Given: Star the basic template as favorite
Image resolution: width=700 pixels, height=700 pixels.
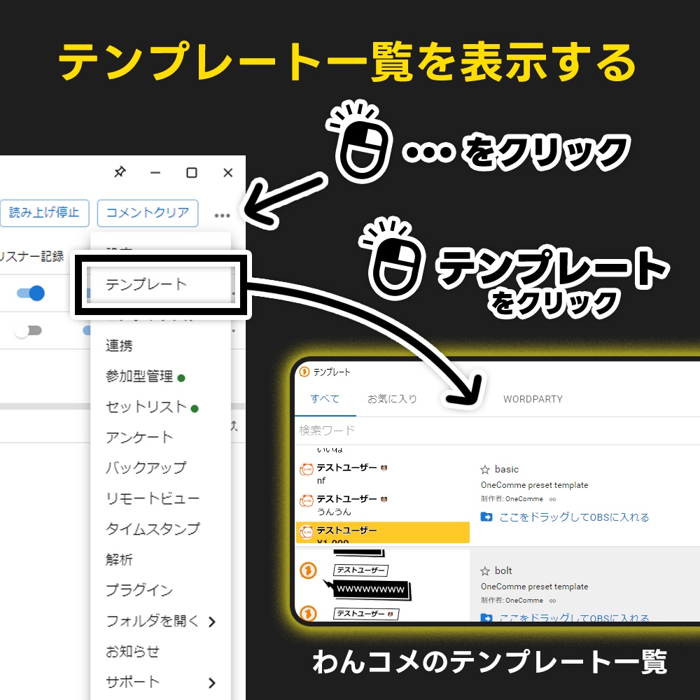Looking at the screenshot, I should 484,469.
